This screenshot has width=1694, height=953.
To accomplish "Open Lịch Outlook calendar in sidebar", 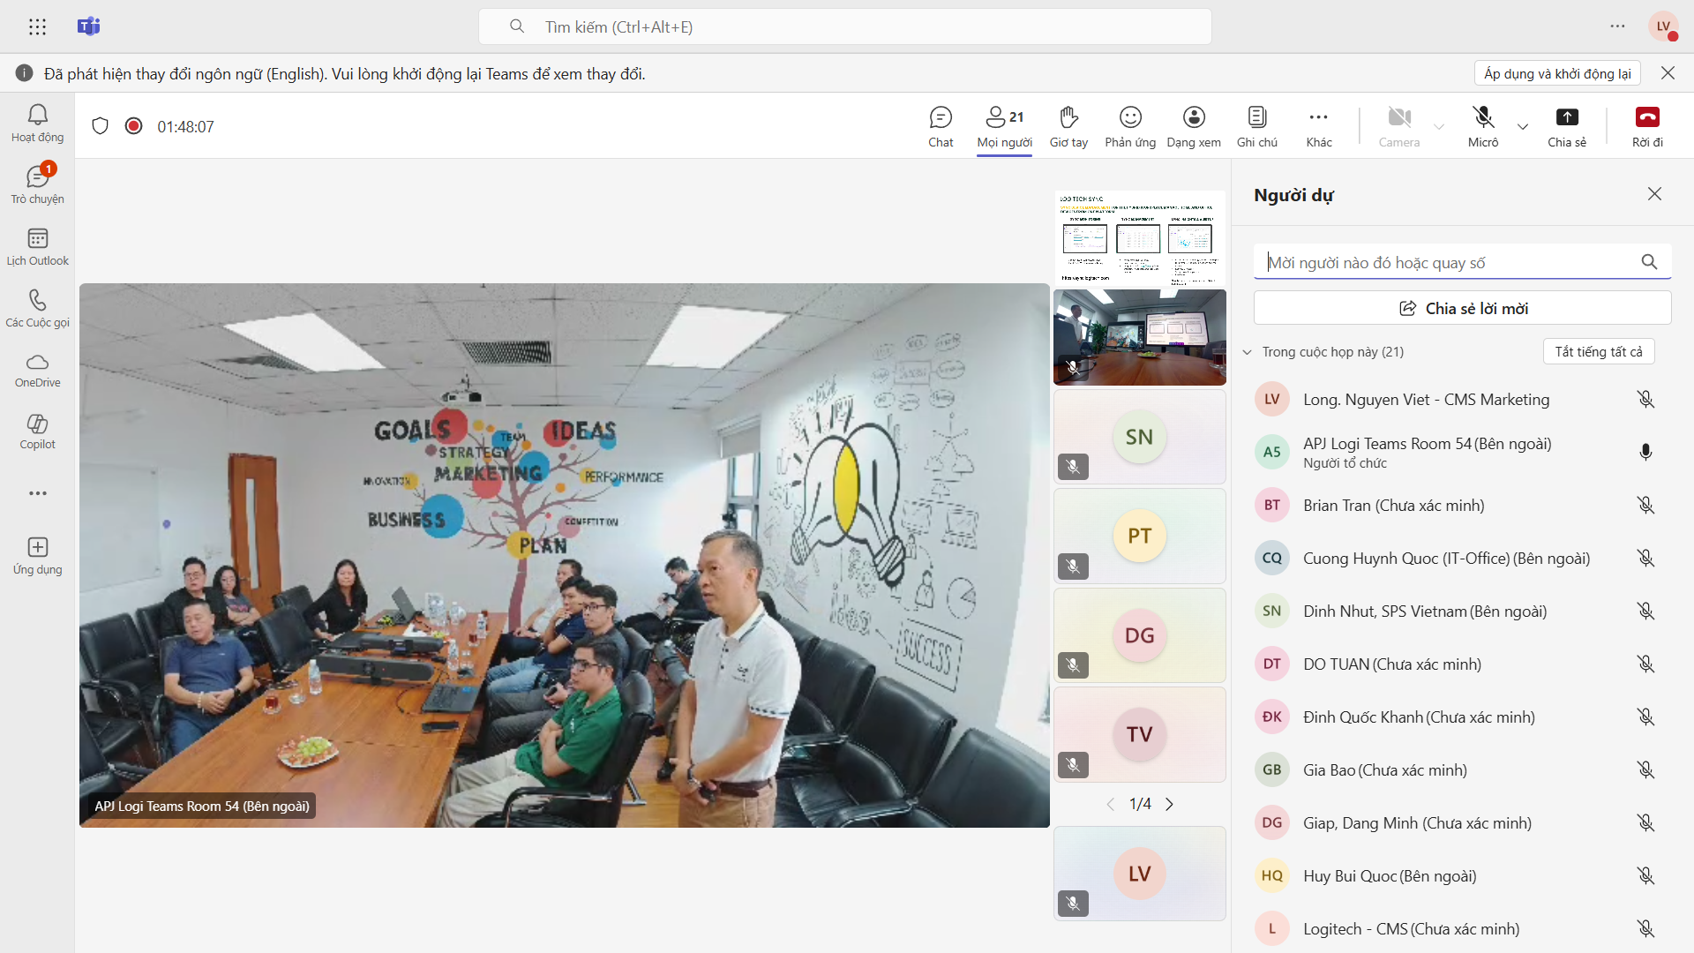I will click(37, 247).
